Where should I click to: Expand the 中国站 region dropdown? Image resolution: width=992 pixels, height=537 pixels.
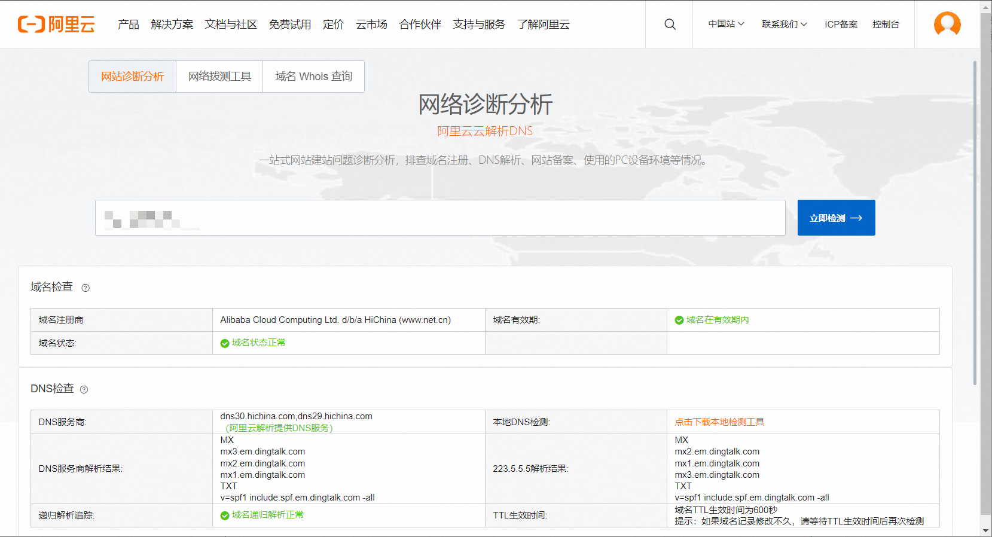point(726,24)
